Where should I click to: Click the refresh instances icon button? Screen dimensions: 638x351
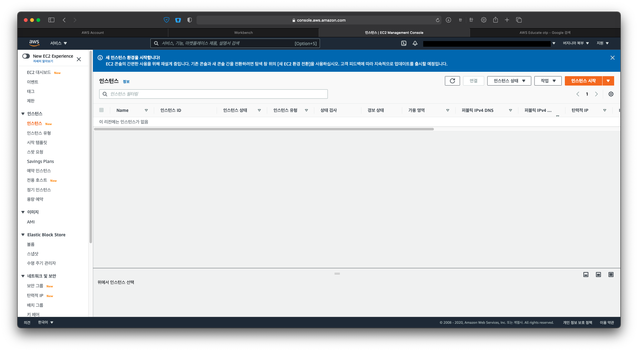(x=452, y=81)
